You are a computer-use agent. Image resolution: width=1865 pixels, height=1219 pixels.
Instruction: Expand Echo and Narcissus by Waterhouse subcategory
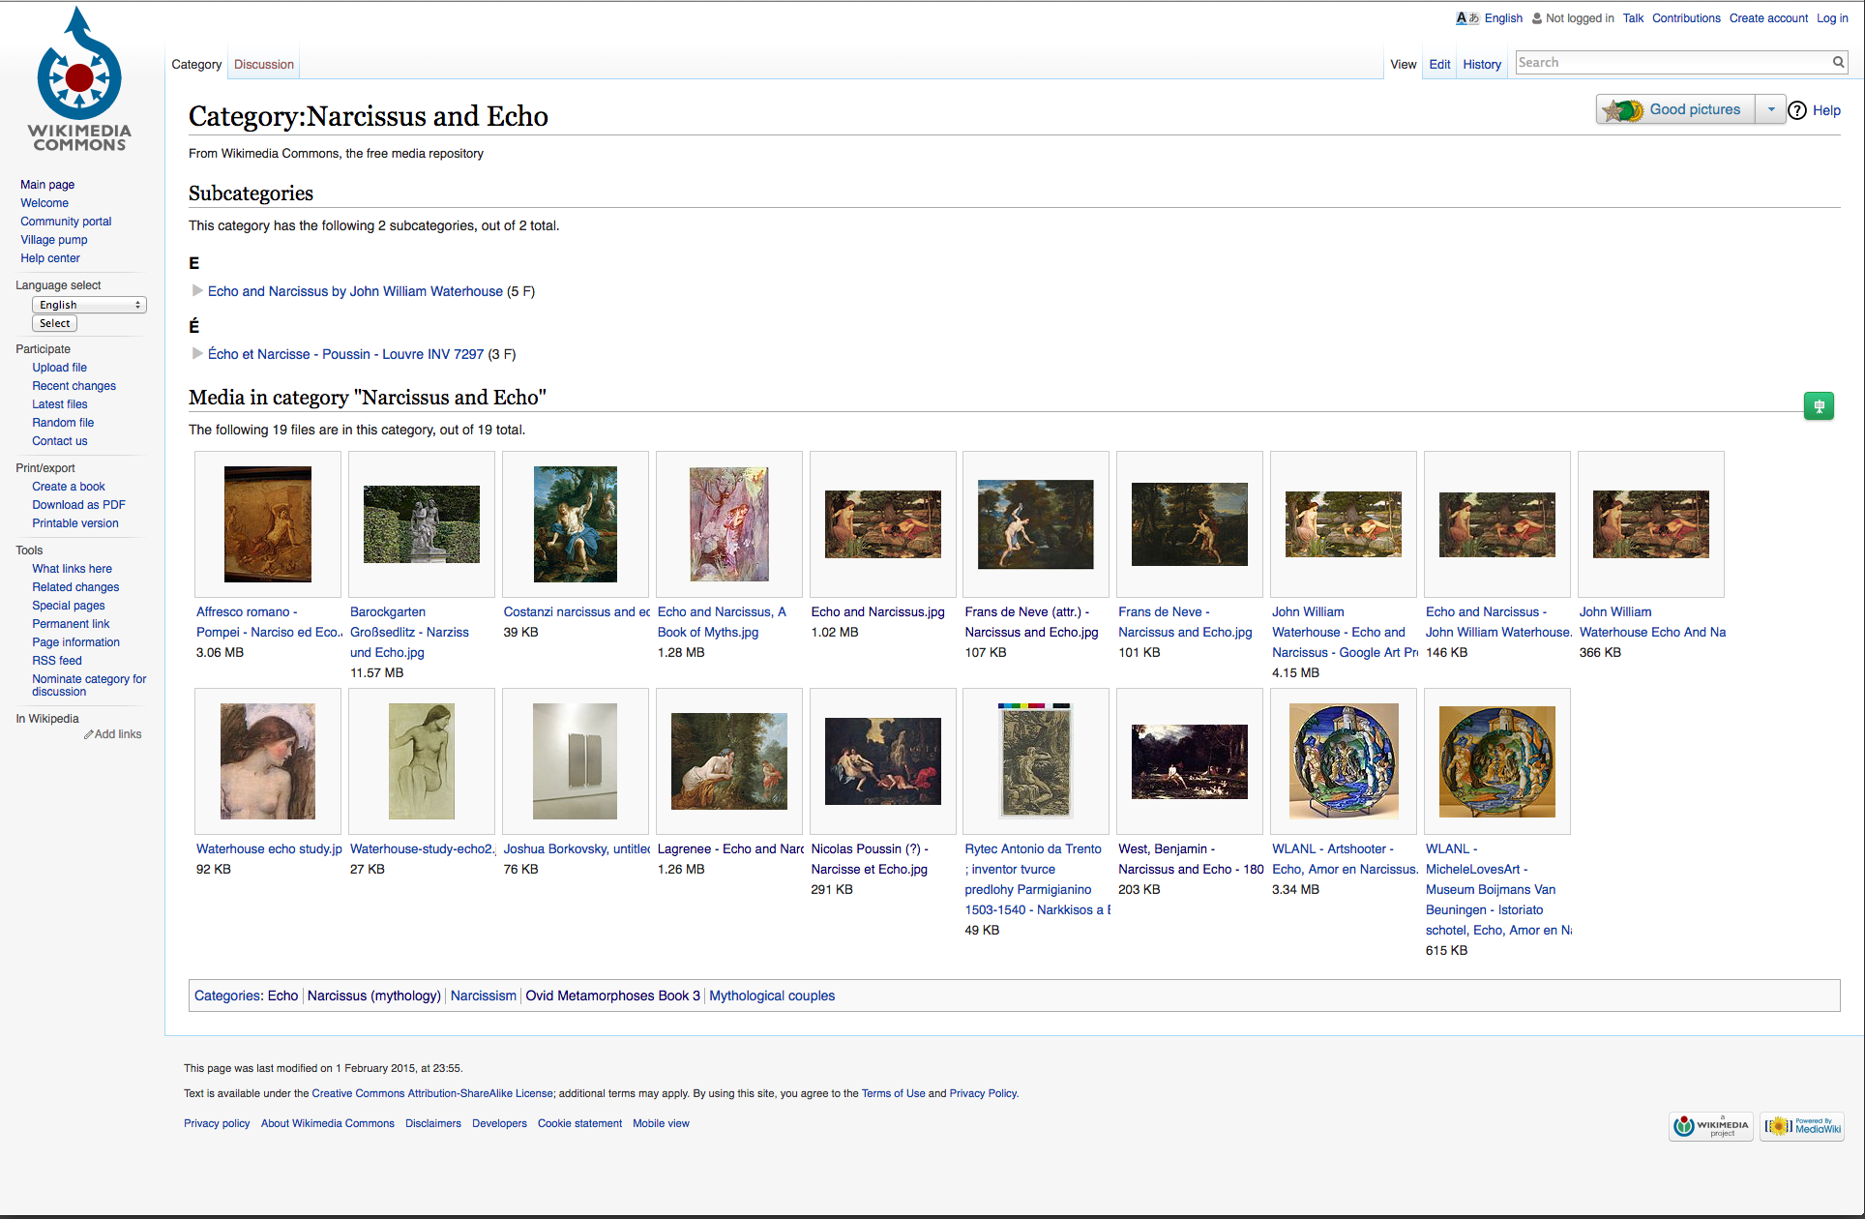[x=197, y=291]
